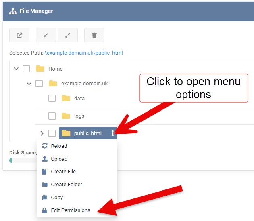Click the Home folder icon
The height and width of the screenshot is (221, 254).
coord(40,69)
